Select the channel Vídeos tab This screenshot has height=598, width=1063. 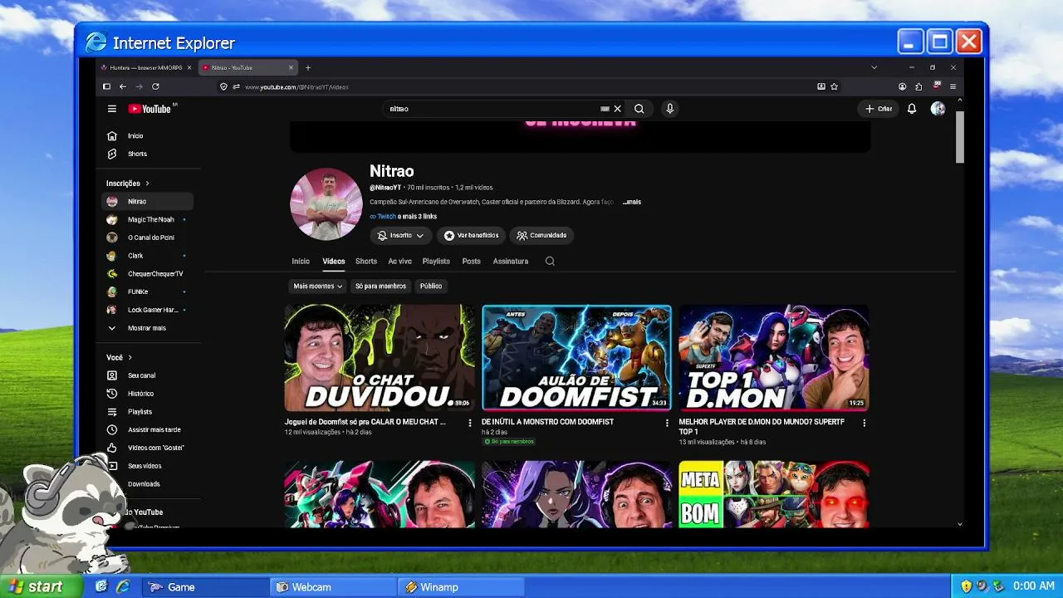point(334,262)
